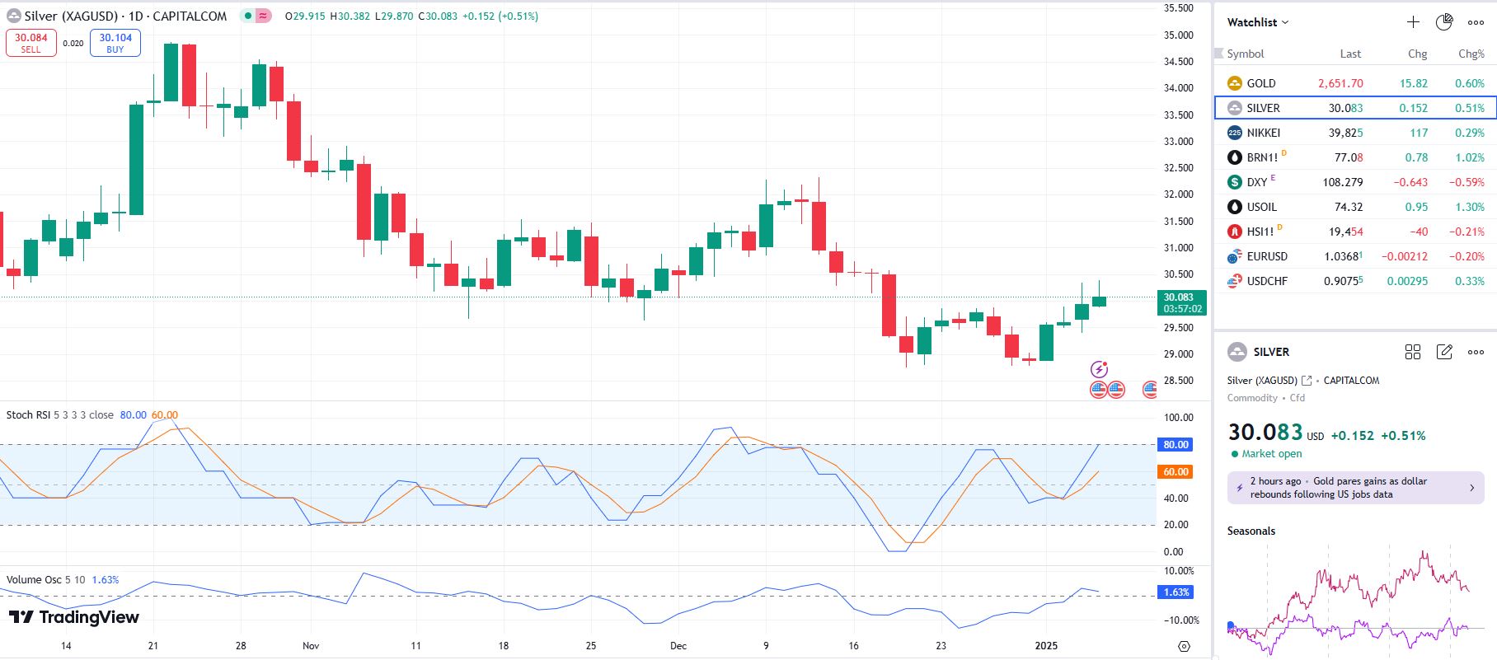Sort watchlist by Chg column header
This screenshot has width=1497, height=660.
pyautogui.click(x=1417, y=54)
